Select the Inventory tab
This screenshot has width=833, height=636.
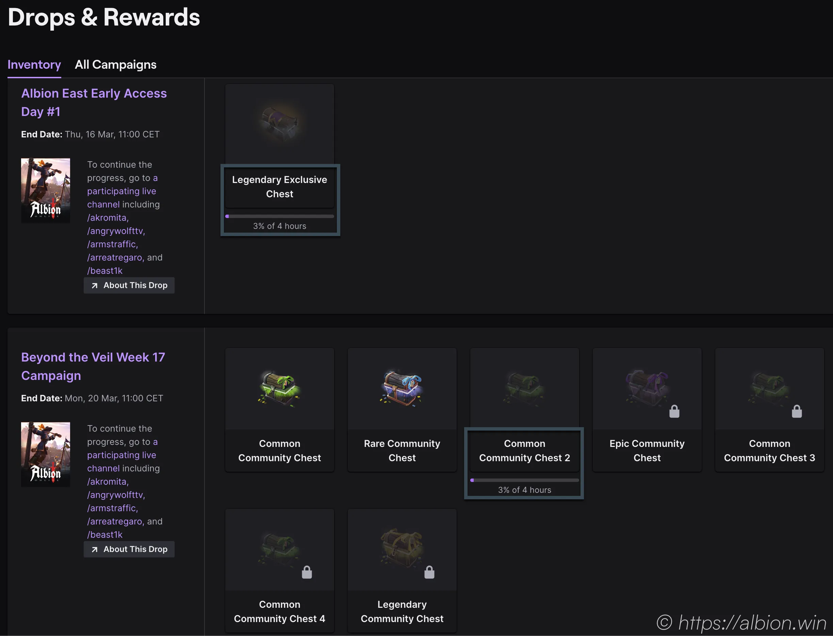pos(34,65)
